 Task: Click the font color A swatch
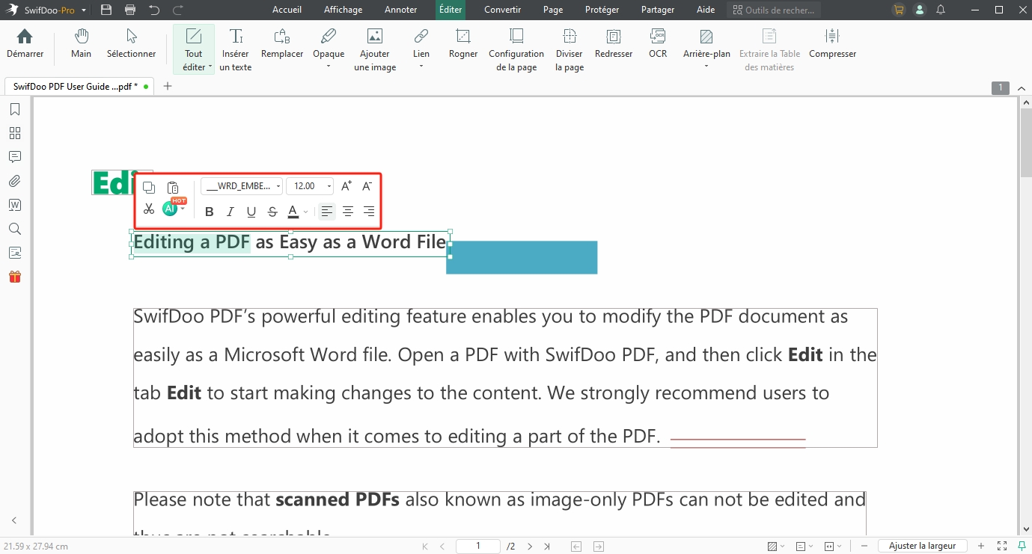293,212
